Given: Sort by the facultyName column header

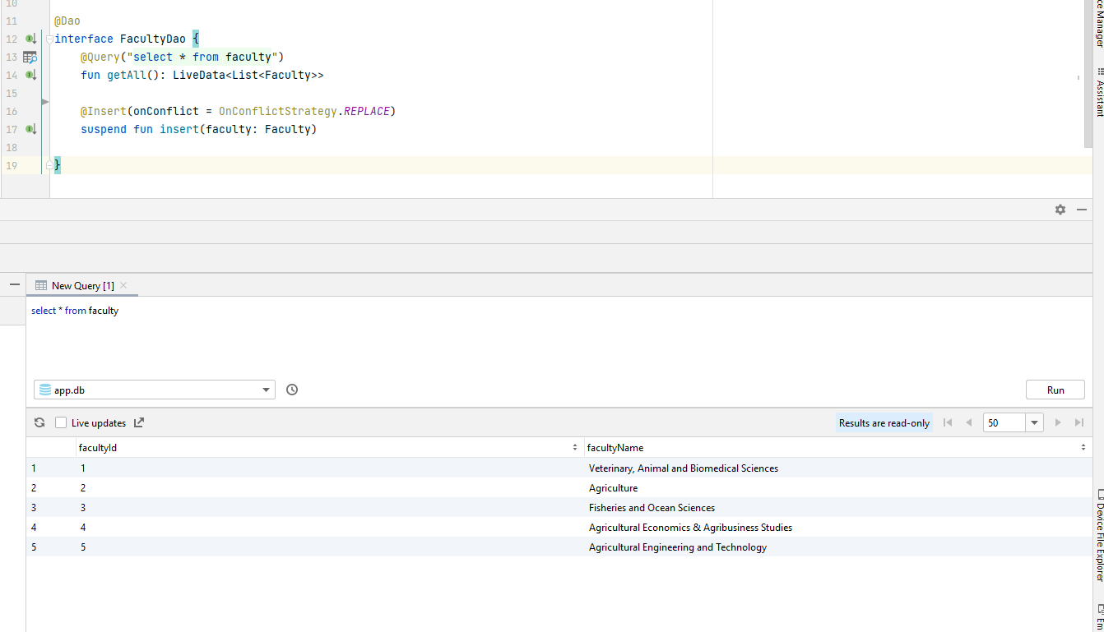Looking at the screenshot, I should [x=837, y=448].
